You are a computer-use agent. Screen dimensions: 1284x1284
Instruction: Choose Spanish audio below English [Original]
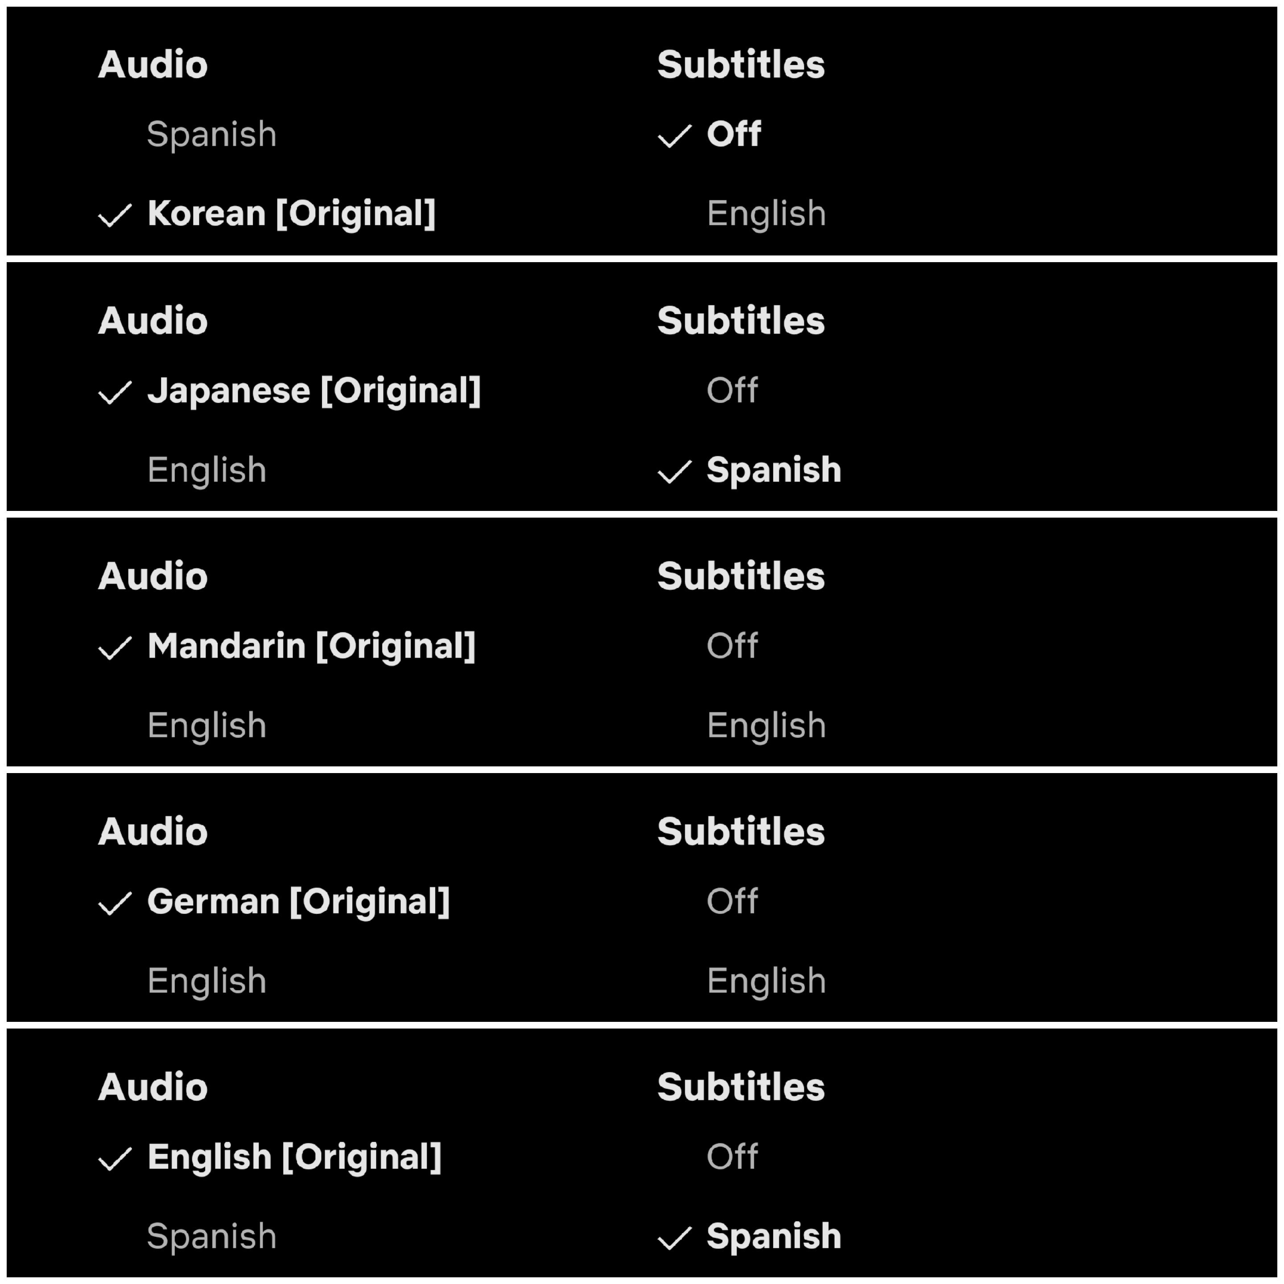pos(211,1237)
